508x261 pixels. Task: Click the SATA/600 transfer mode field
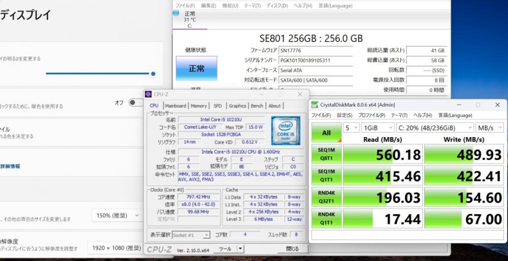click(315, 80)
